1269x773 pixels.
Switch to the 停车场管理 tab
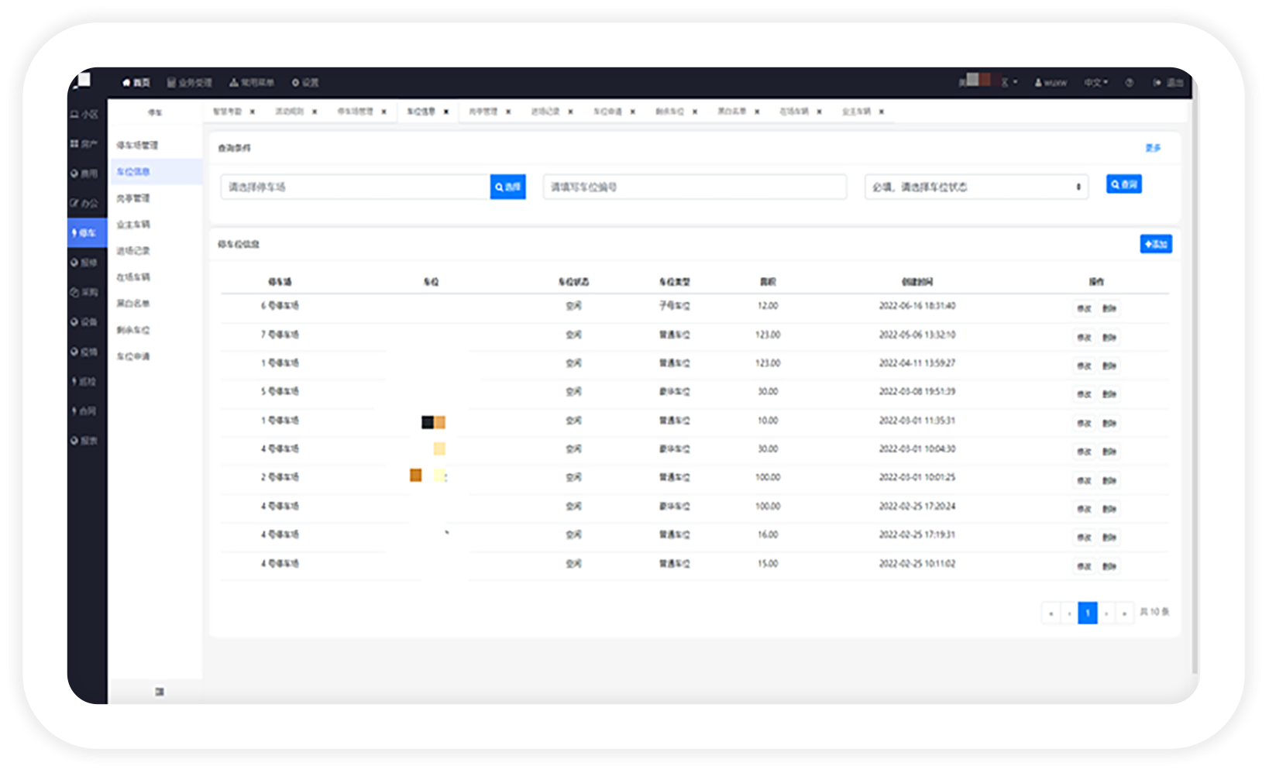point(355,112)
